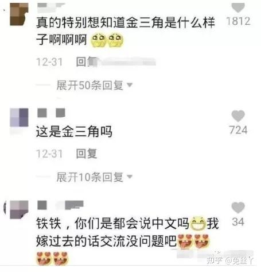The image size is (261, 272).
Task: Open the blurred username of the first commenter
Action: point(51,5)
